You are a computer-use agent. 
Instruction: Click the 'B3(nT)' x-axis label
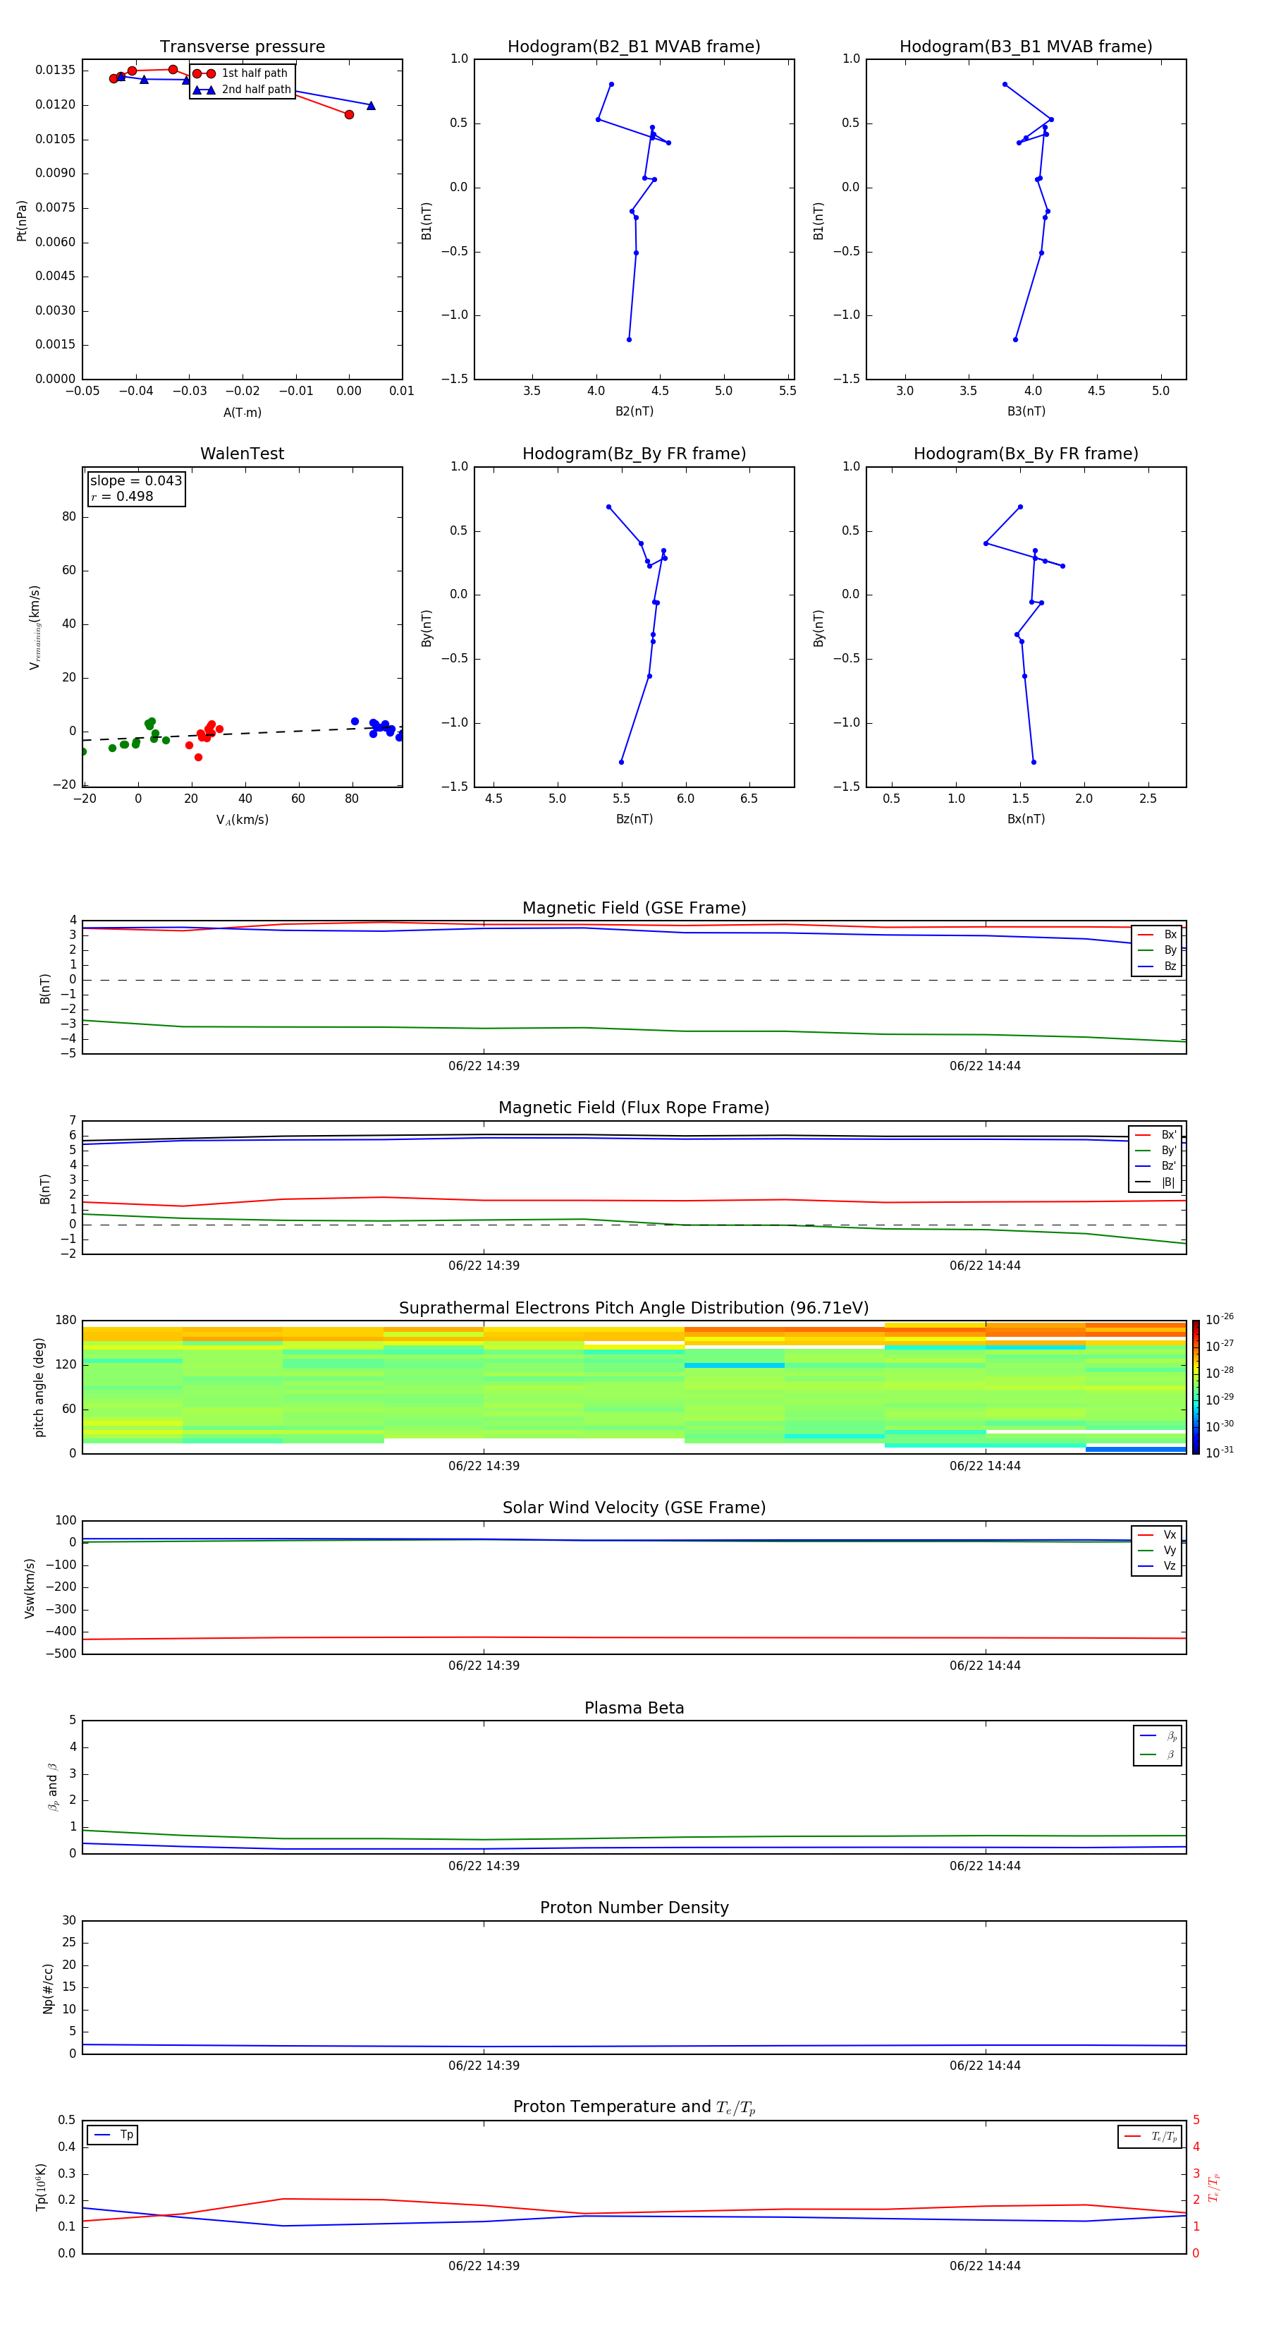[x=1026, y=411]
